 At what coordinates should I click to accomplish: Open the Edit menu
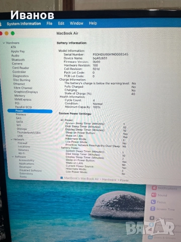[61, 23]
